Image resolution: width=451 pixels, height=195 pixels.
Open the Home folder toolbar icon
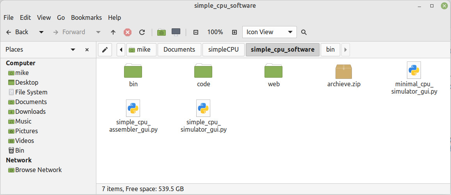pyautogui.click(x=162, y=32)
